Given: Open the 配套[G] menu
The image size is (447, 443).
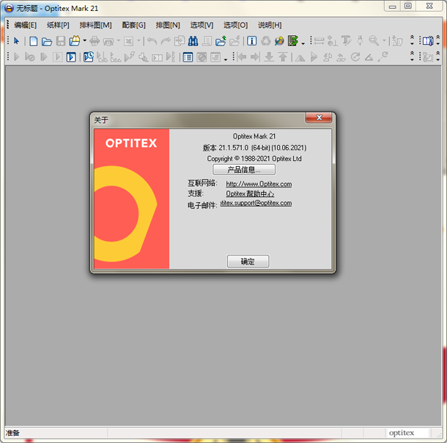Looking at the screenshot, I should click(133, 25).
